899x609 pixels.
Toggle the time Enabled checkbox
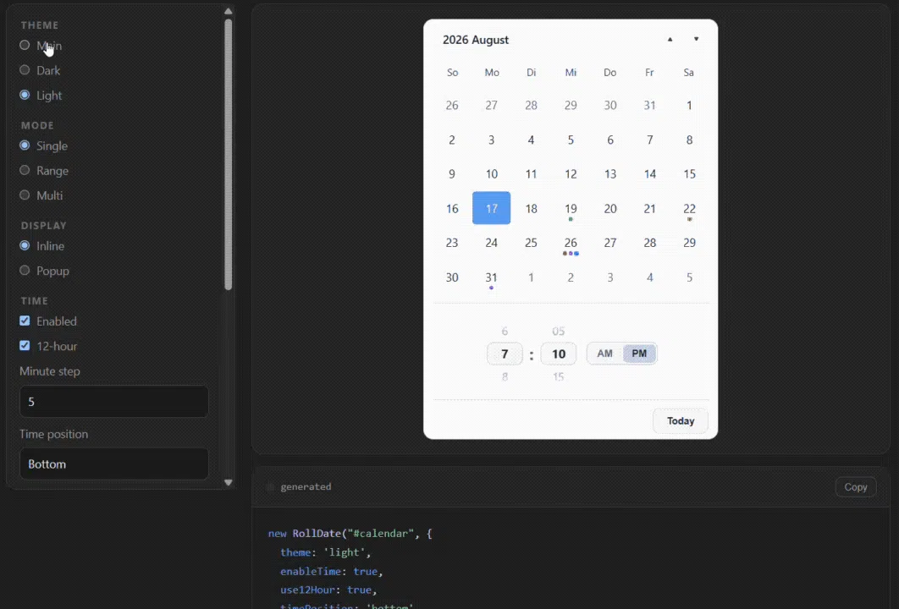coord(25,321)
